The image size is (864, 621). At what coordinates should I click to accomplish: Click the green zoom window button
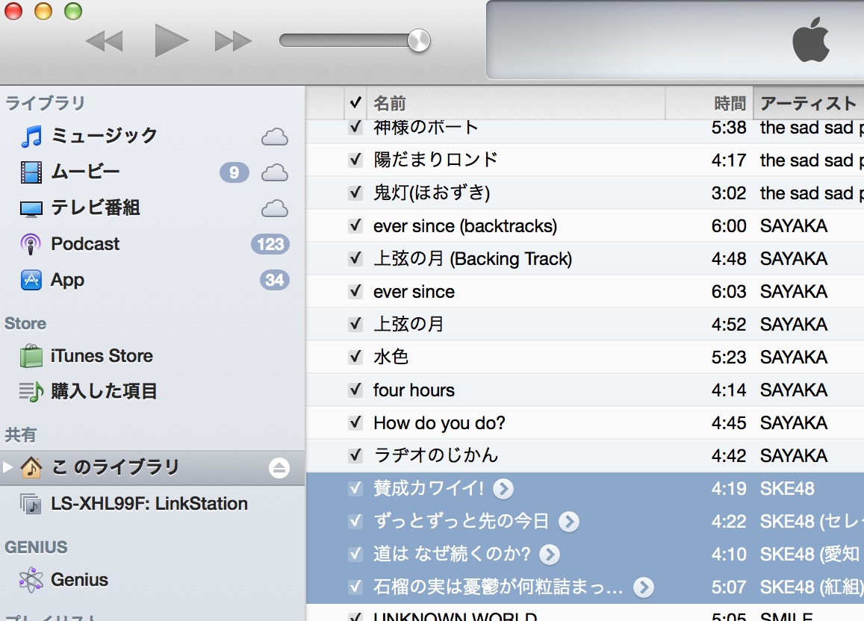click(72, 11)
